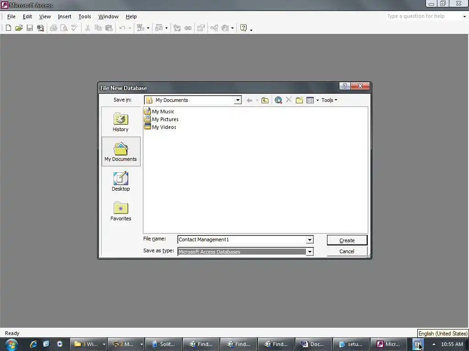The image size is (469, 351).
Task: Click the EN language indicator in tray
Action: [418, 344]
